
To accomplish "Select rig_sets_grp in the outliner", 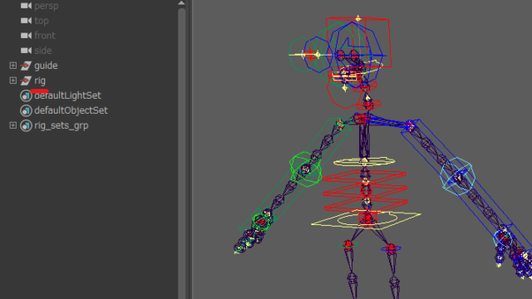I will (61, 125).
